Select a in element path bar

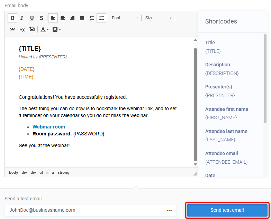point(53,172)
